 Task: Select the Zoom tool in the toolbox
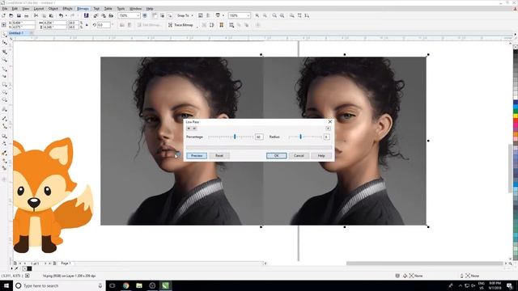[5, 60]
